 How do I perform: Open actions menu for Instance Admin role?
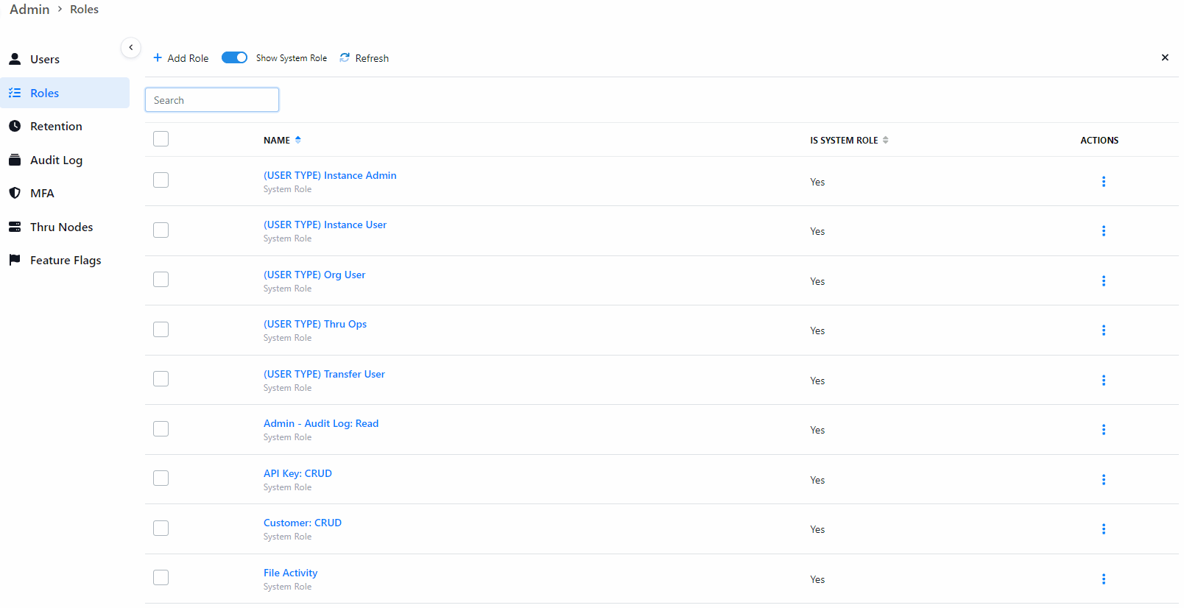[1103, 182]
